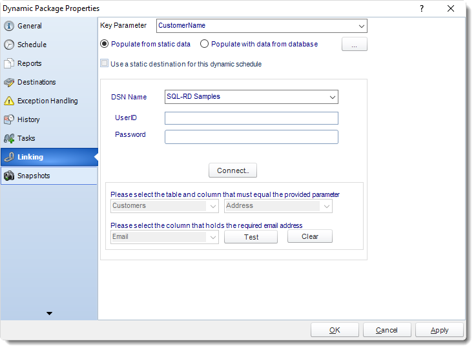The image size is (476, 350).
Task: Click the Destinations icon in sidebar
Action: pos(9,82)
